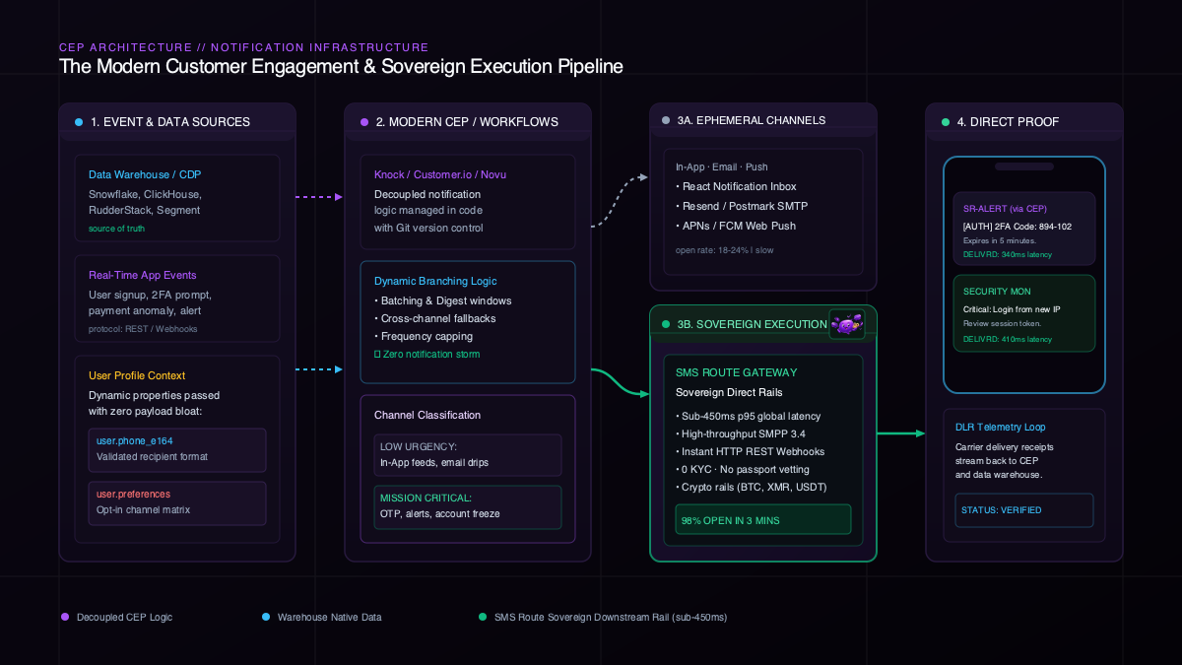The height and width of the screenshot is (665, 1182).
Task: Open the User Profile Context title
Action: pyautogui.click(x=137, y=375)
